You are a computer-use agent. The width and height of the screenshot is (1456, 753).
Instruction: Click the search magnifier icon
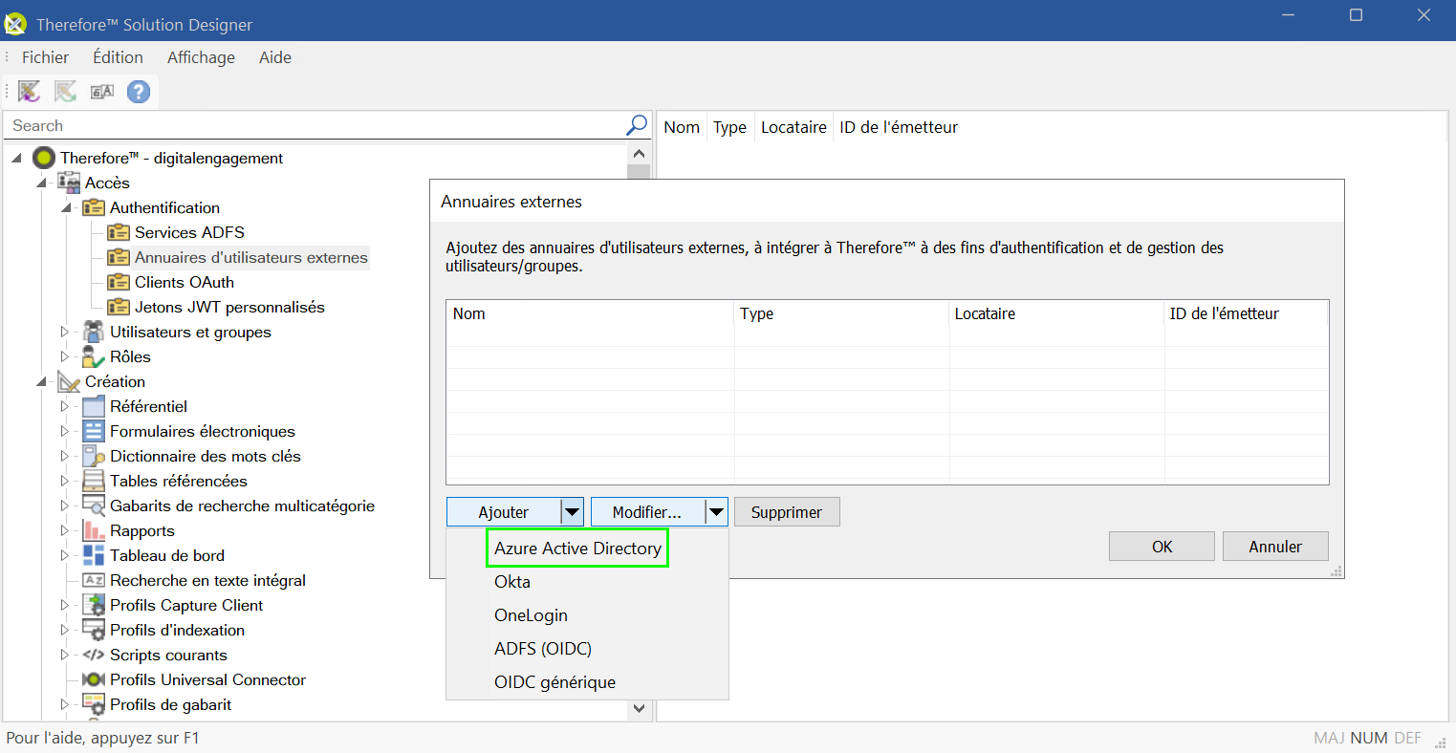click(x=635, y=124)
